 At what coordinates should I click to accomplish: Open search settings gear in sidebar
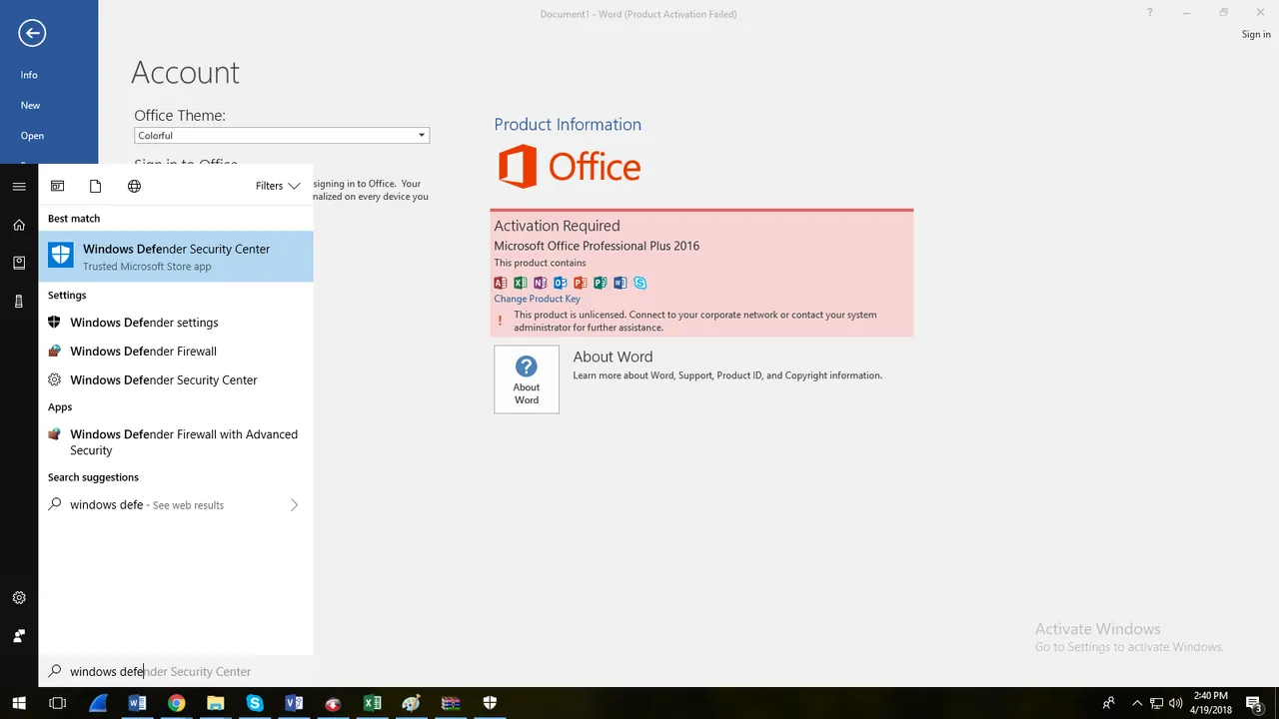[19, 597]
